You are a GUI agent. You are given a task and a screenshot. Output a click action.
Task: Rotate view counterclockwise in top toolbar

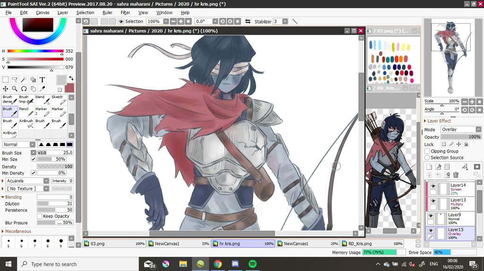[223, 21]
